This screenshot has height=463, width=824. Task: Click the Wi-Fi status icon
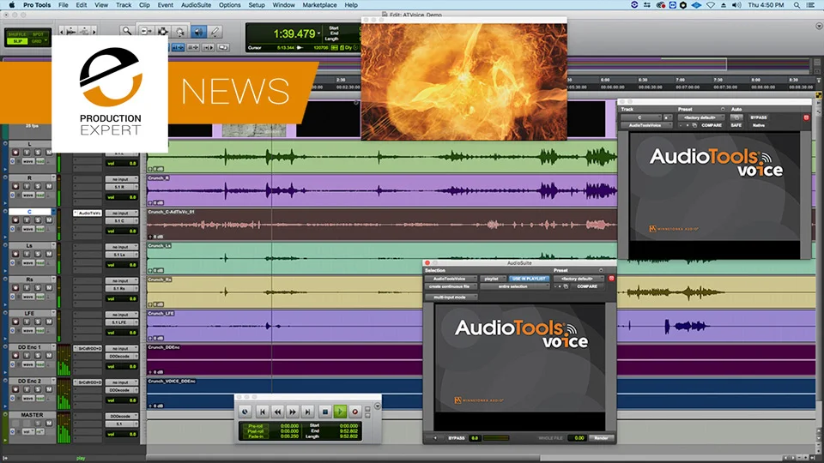[x=711, y=5]
